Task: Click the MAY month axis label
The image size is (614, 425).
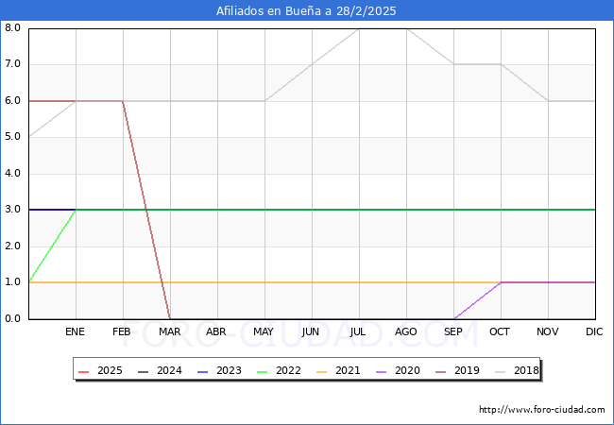Action: pos(264,331)
